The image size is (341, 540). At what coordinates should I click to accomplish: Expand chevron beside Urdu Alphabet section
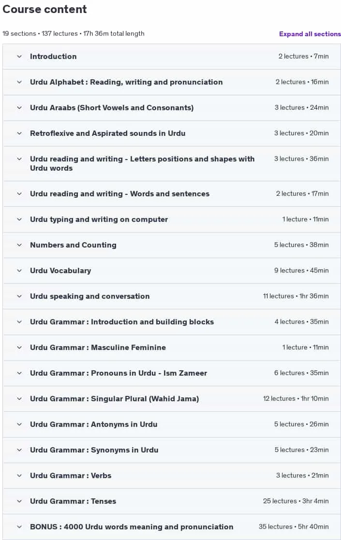(x=19, y=82)
